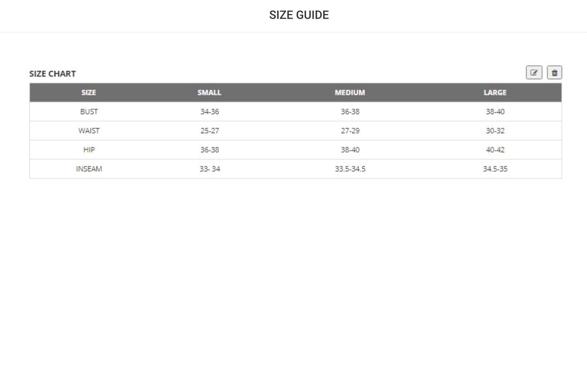Select the medium waist value 27-29
This screenshot has width=587, height=378.
tap(350, 131)
